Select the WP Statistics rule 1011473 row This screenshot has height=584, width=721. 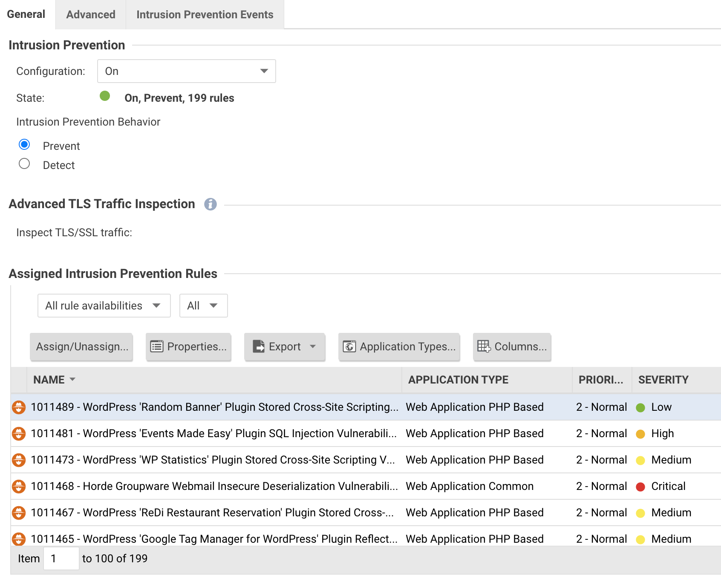pyautogui.click(x=213, y=460)
